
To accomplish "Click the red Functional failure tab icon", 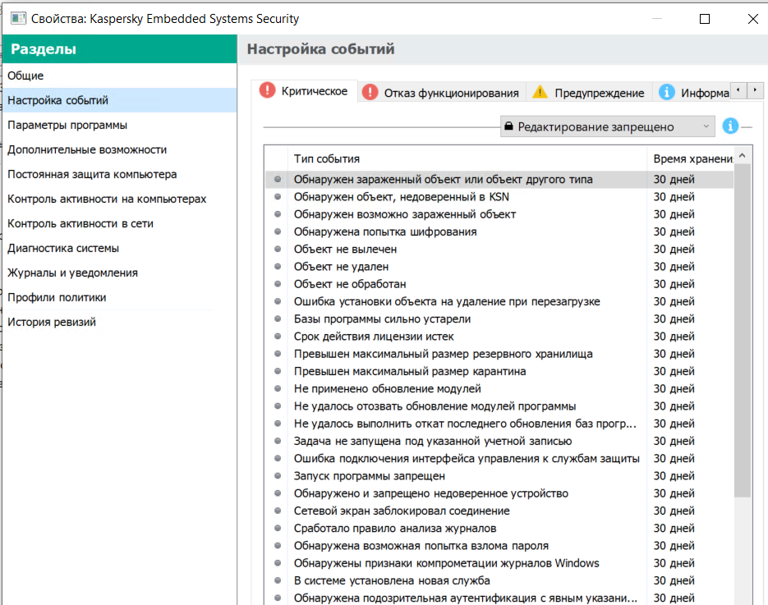I will pyautogui.click(x=370, y=92).
